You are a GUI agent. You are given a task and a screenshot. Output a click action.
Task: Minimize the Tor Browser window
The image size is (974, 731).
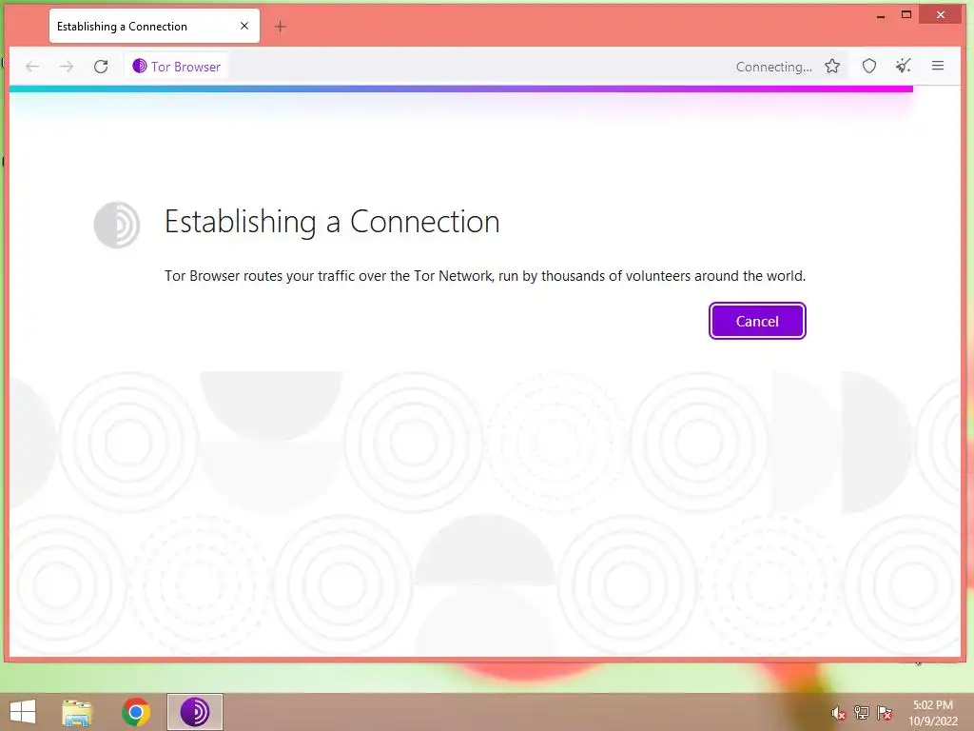880,15
